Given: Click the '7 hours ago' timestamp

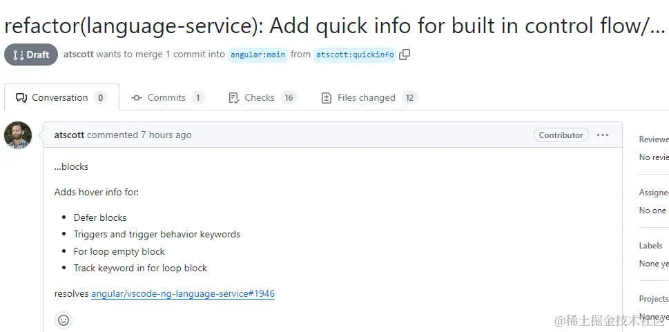Looking at the screenshot, I should [166, 135].
